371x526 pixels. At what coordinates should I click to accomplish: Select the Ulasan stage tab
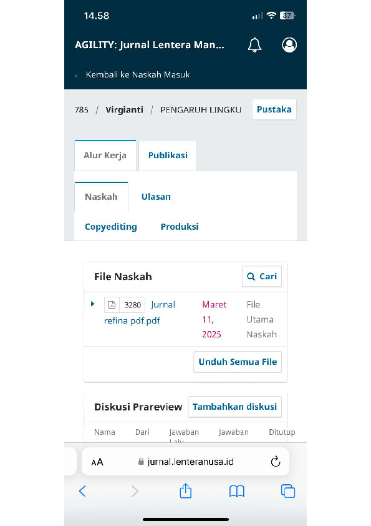point(156,197)
